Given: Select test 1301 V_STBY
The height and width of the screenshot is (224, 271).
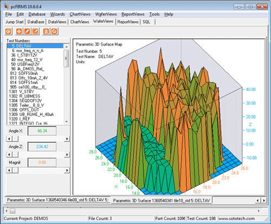Looking at the screenshot, I should coord(35,91).
